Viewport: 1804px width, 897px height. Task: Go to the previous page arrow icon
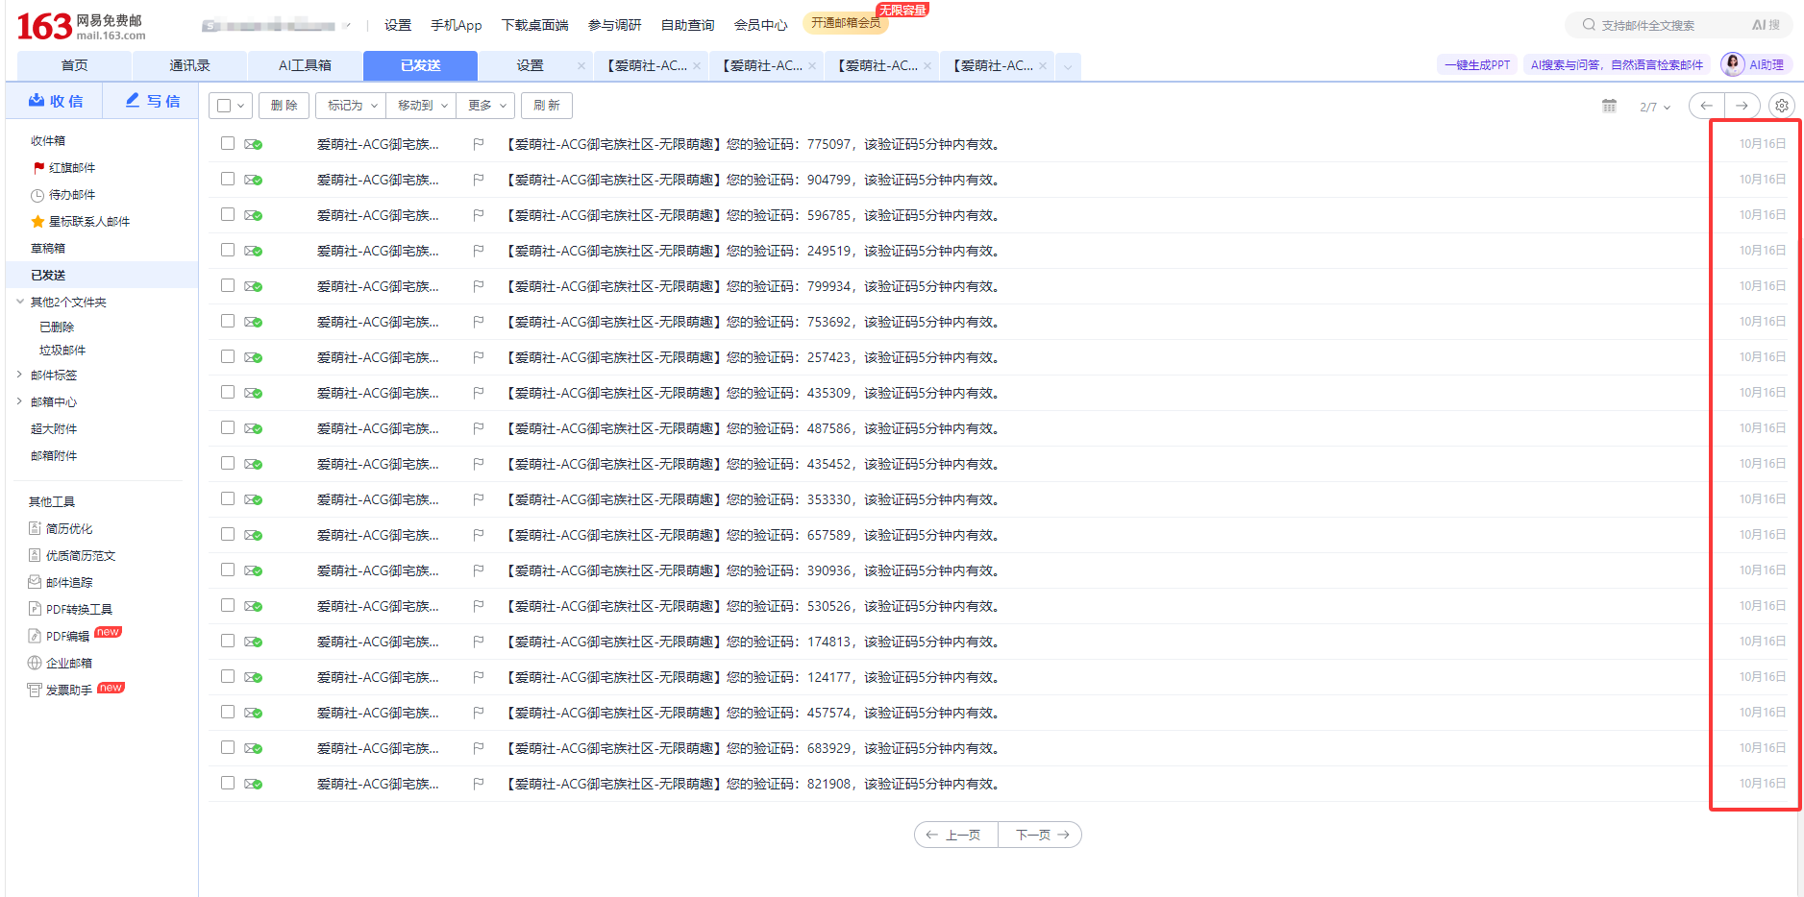(1706, 106)
